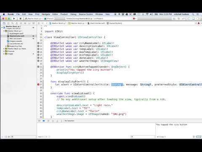Open the Edit menu
Image resolution: width=202 pixels, height=152 pixels.
pos(24,14)
